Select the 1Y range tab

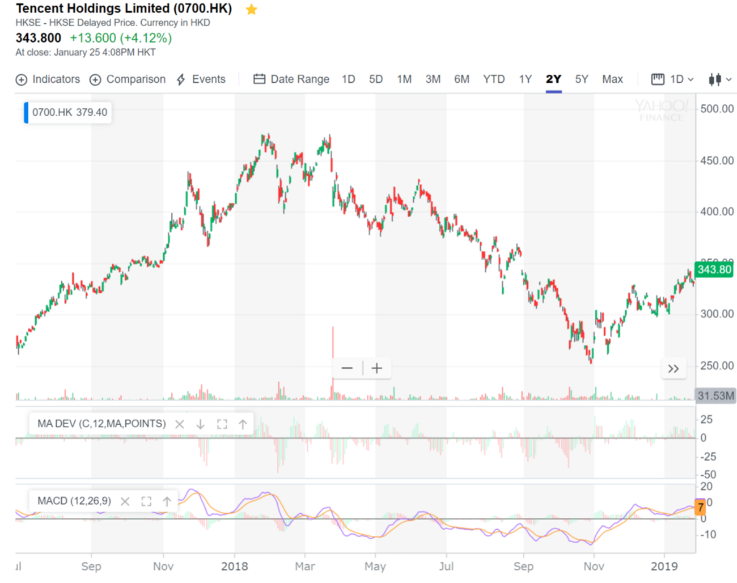click(526, 79)
